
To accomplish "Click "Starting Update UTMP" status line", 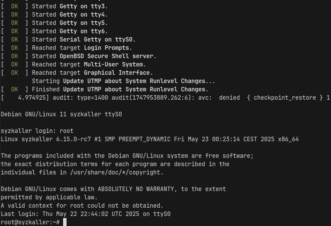I will coord(123,81).
